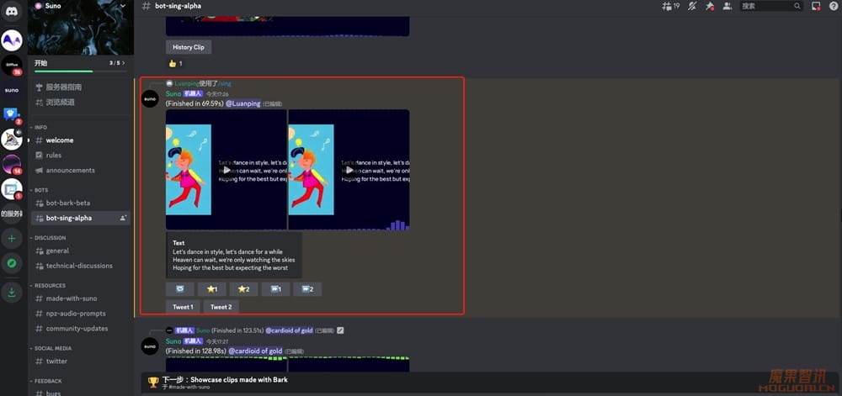Image resolution: width=842 pixels, height=396 pixels.
Task: Click the @cardioid of gold mention in 128.98s message
Action: point(255,351)
